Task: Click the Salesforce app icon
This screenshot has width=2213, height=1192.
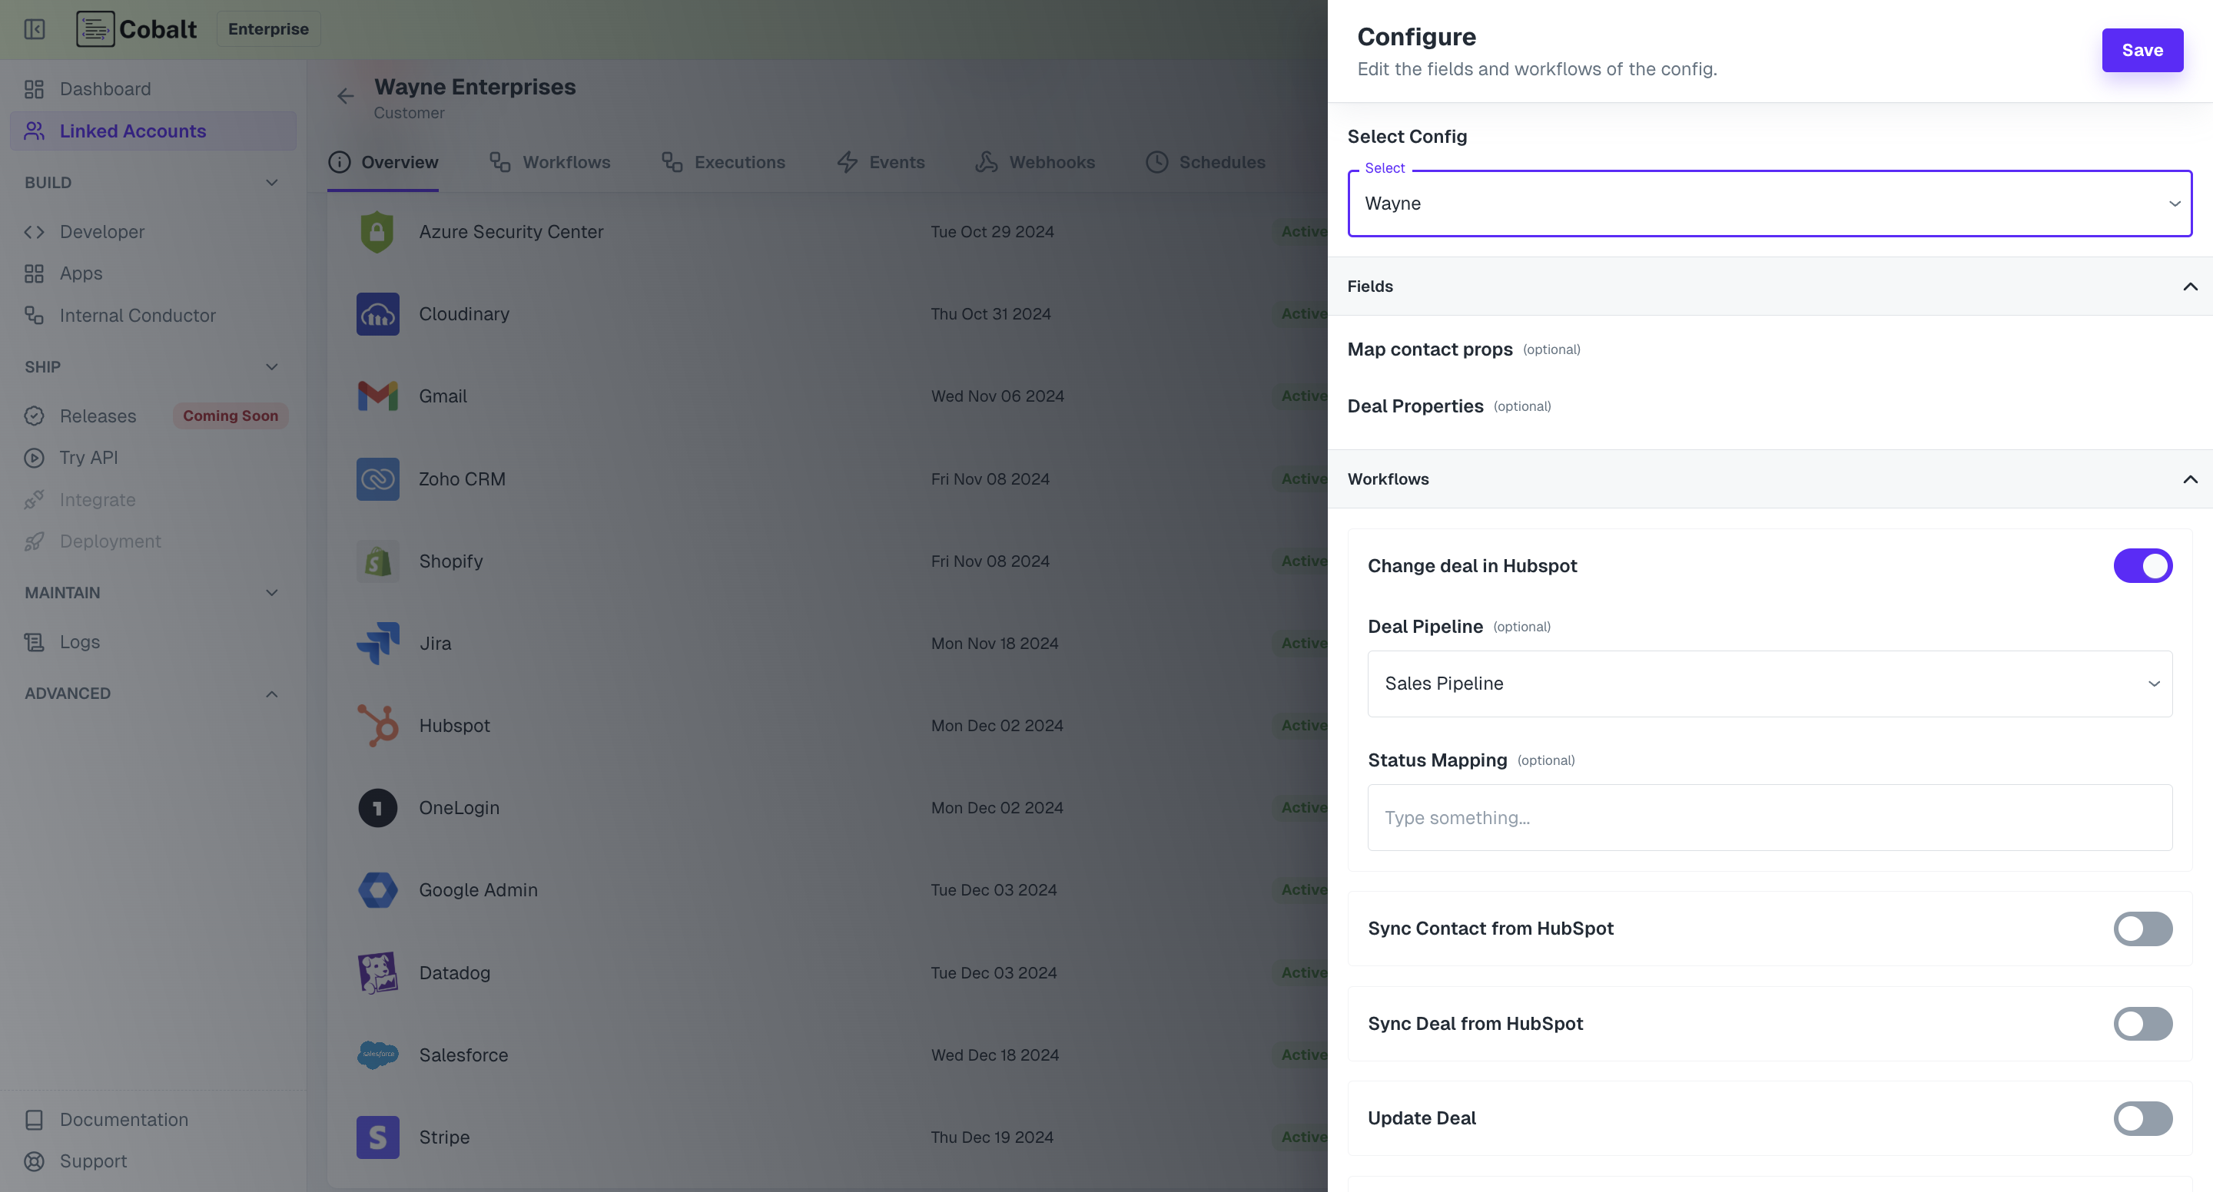Action: 377,1055
